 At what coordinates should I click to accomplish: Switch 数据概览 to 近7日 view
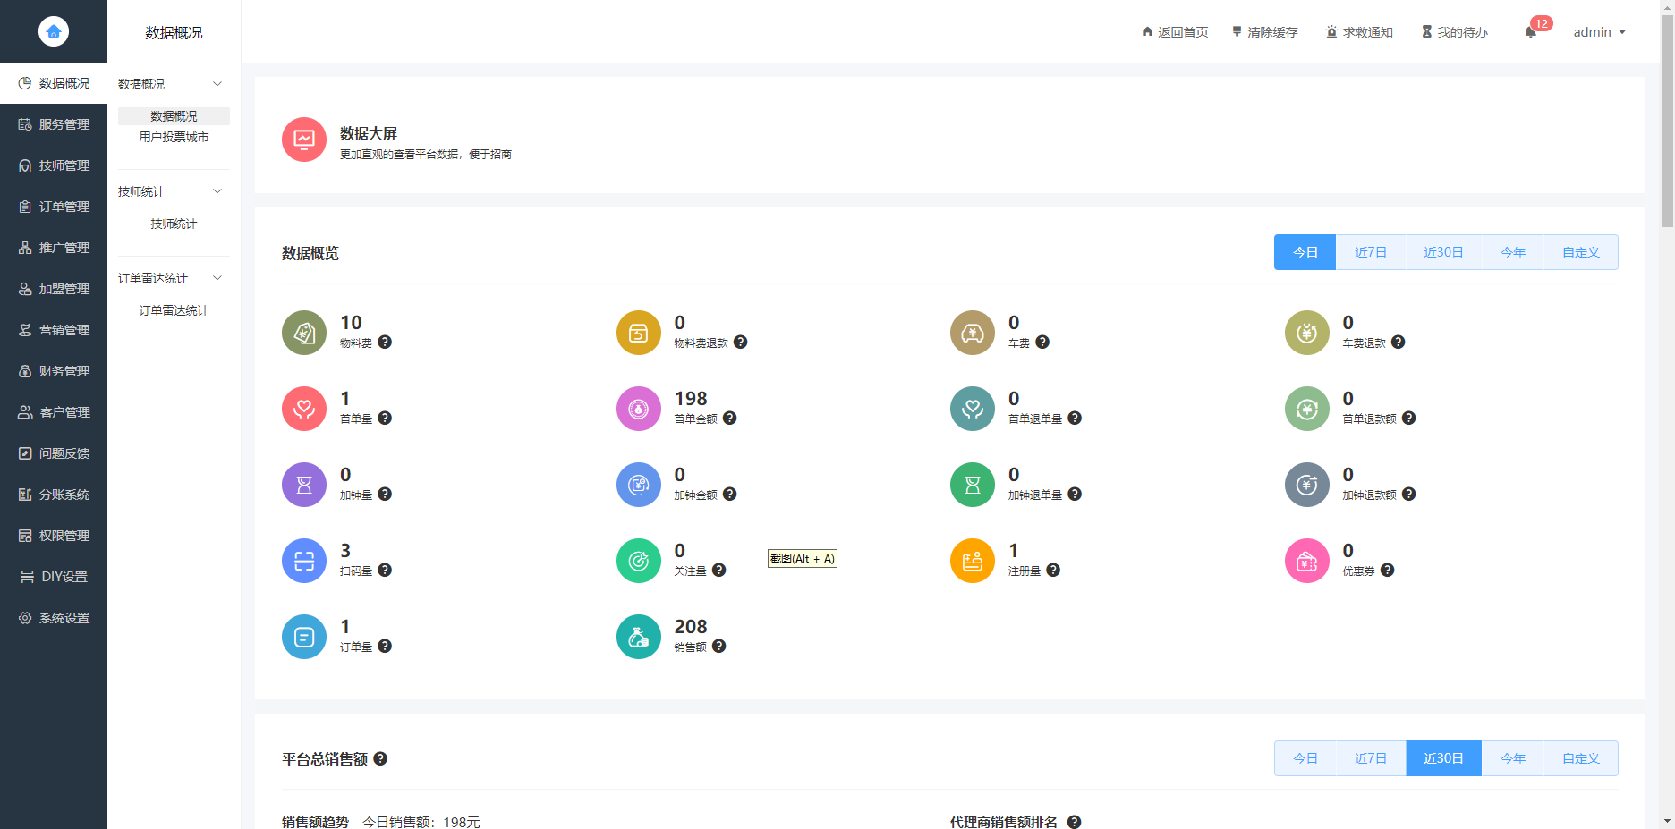click(x=1370, y=251)
